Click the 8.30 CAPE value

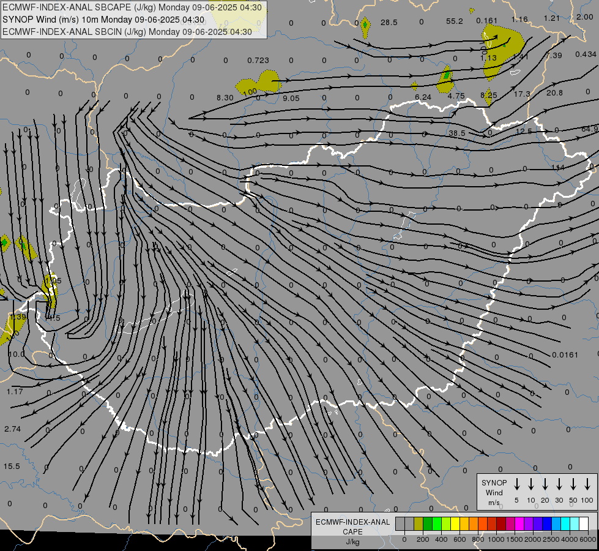pos(225,98)
